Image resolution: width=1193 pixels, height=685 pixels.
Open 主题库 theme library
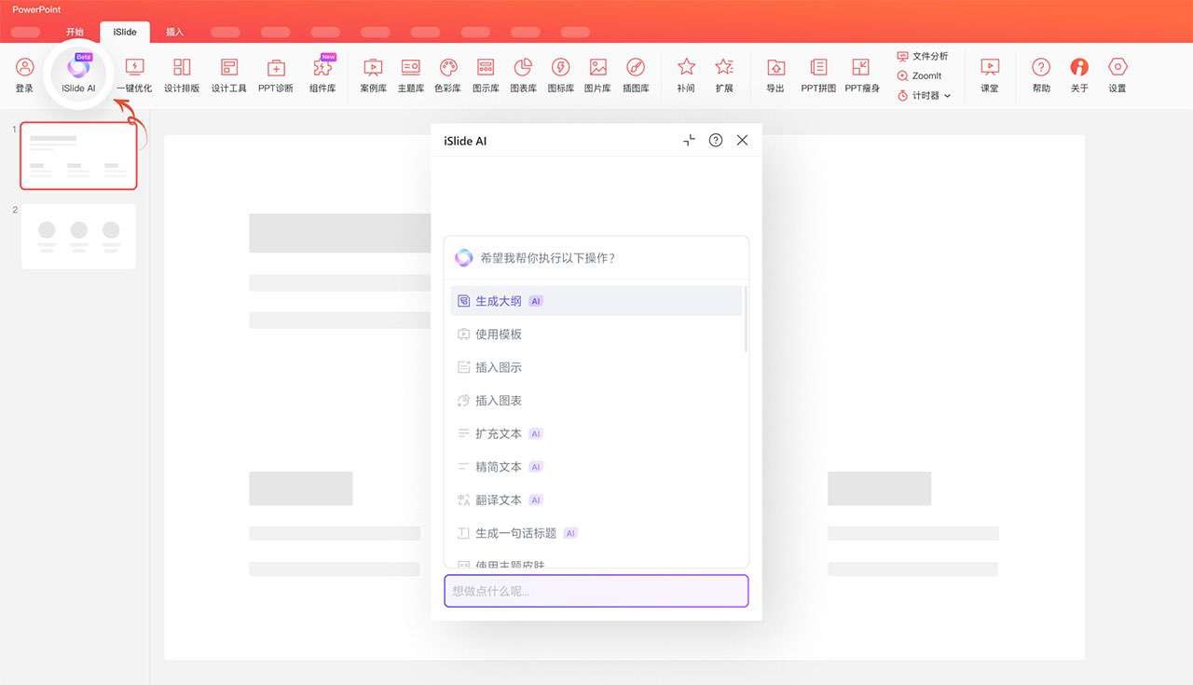[411, 75]
